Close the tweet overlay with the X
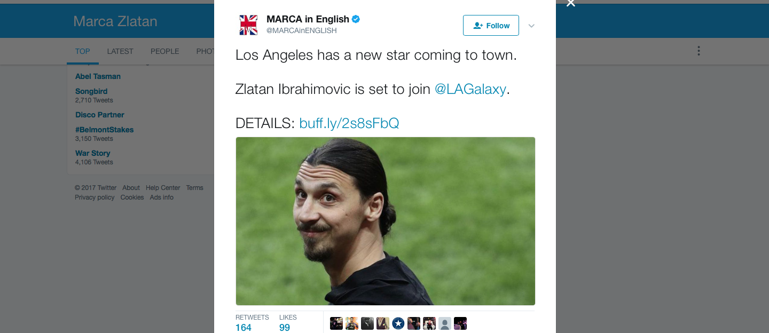The image size is (769, 333). pos(571,3)
